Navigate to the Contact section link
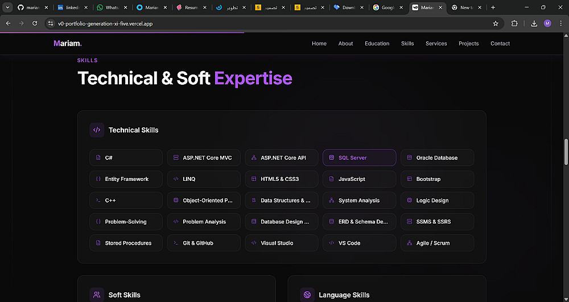 [500, 44]
